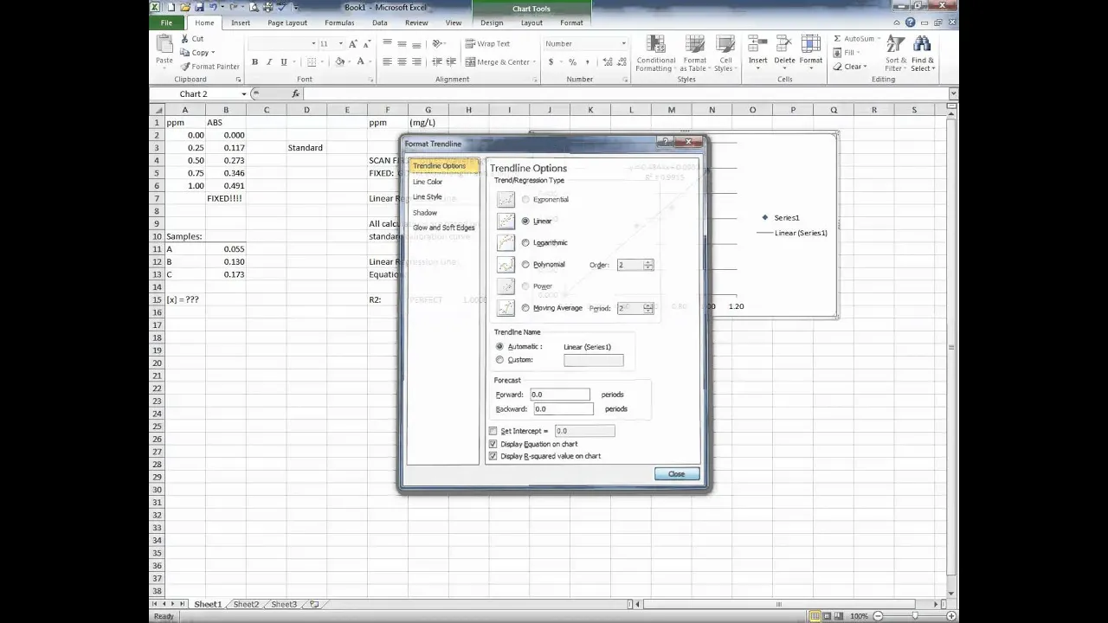Apply Percent Style format
This screenshot has width=1108, height=623.
[572, 62]
